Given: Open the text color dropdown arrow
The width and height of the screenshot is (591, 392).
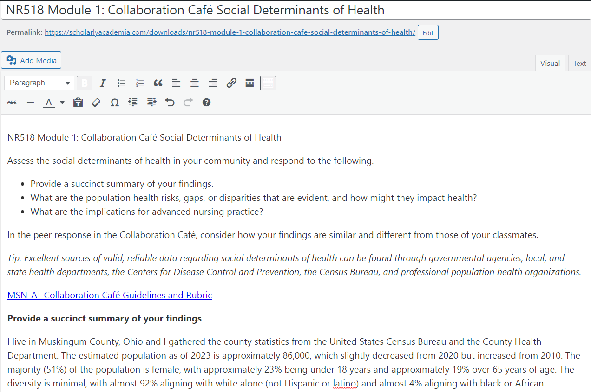Looking at the screenshot, I should pos(62,103).
